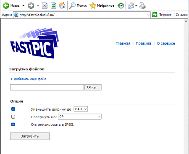Click the page icon in address bar
Image resolution: width=189 pixels, height=154 pixels.
click(16, 15)
